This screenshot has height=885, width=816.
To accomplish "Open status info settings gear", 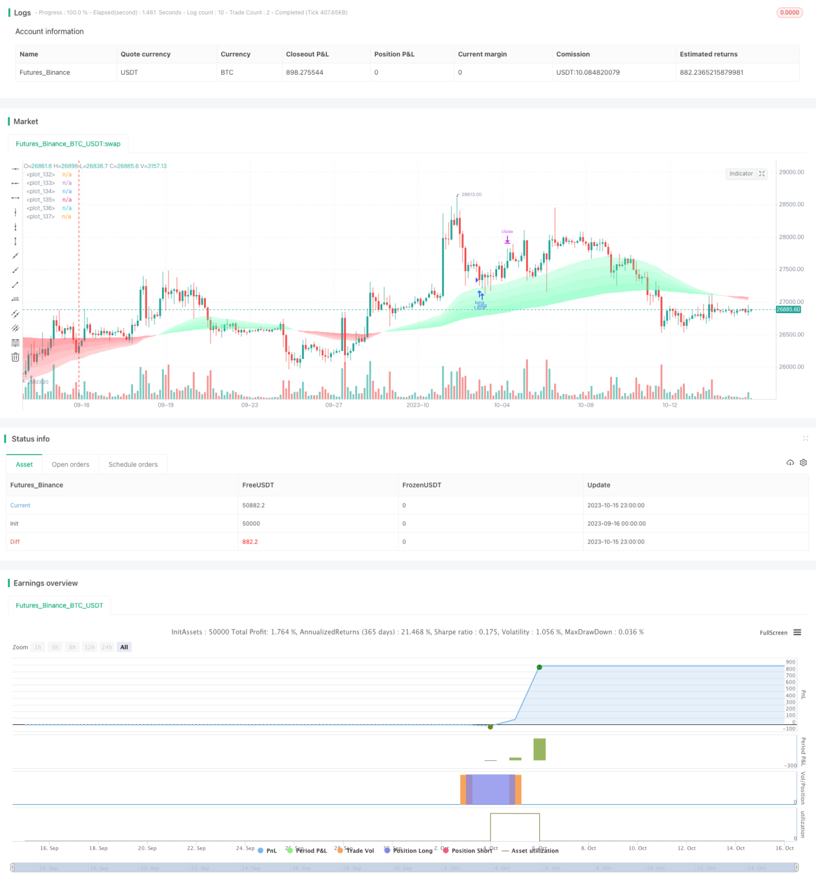I will (803, 463).
